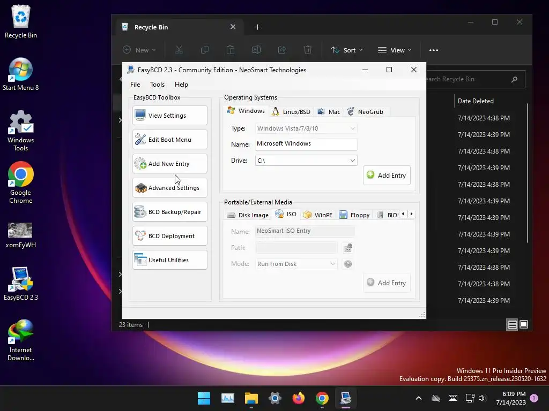Switch Recycle Bin to large thumbnails view icon
This screenshot has height=411, width=549.
[x=524, y=324]
